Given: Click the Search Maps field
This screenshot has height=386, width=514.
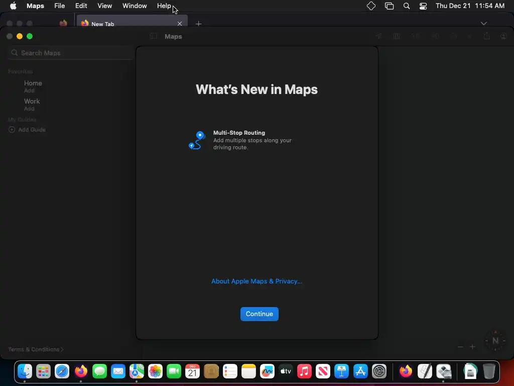Looking at the screenshot, I should click(x=70, y=53).
